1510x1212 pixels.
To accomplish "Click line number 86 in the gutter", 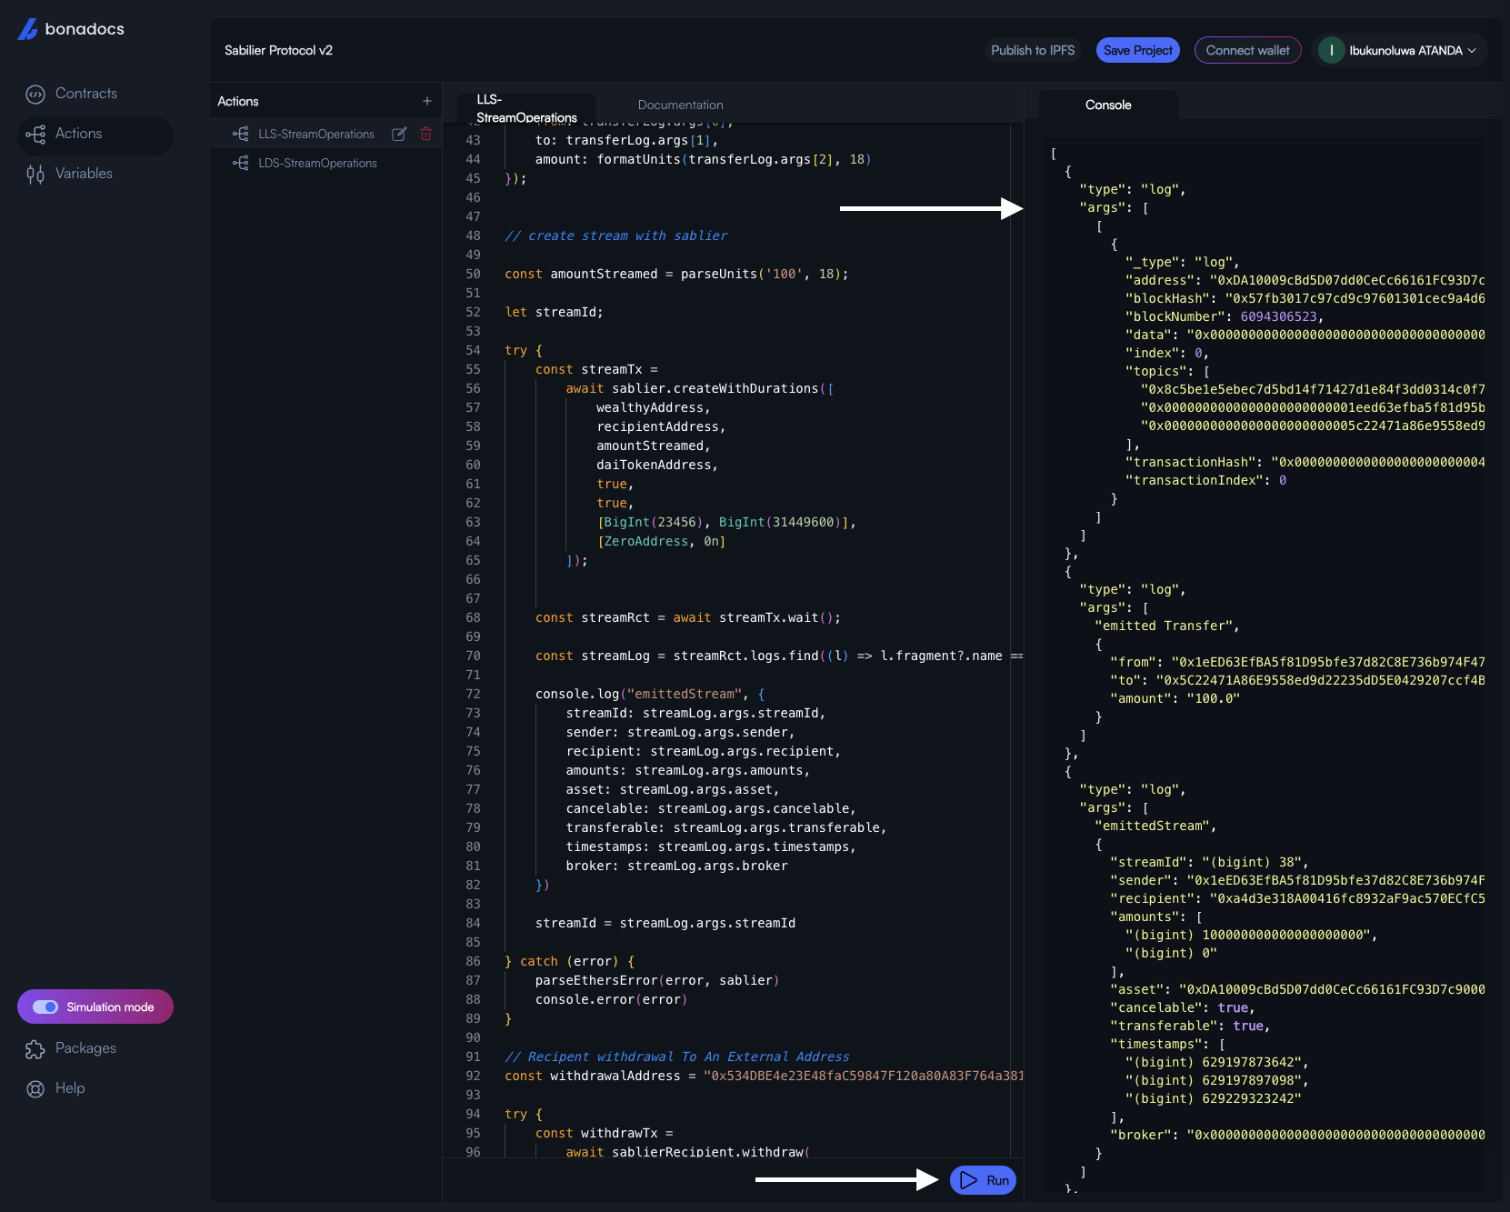I will click(x=473, y=961).
